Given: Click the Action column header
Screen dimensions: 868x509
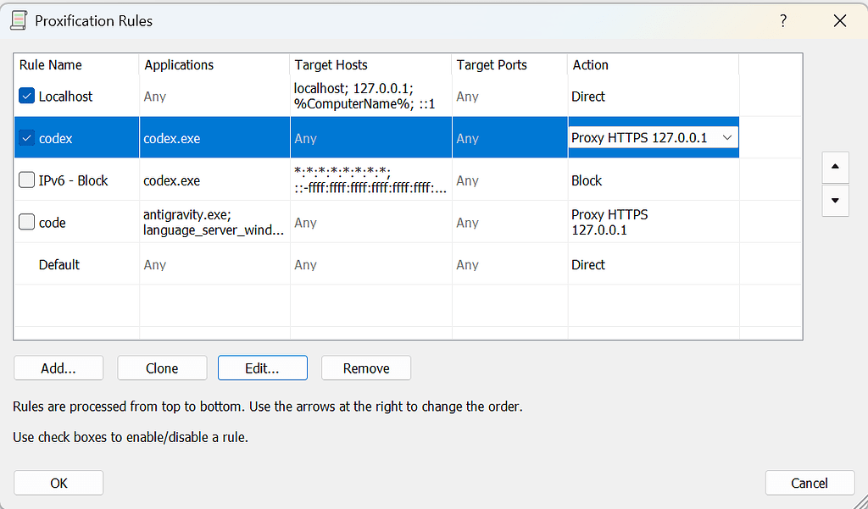Looking at the screenshot, I should pos(654,64).
